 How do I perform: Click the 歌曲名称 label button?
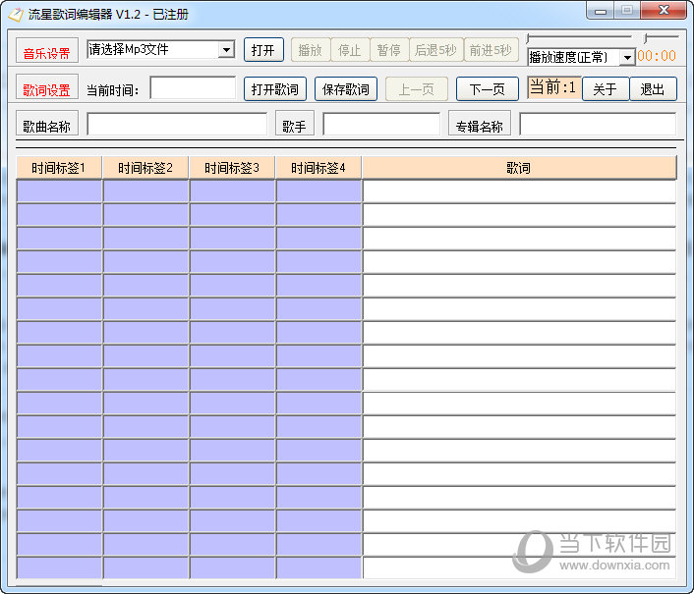pyautogui.click(x=47, y=124)
